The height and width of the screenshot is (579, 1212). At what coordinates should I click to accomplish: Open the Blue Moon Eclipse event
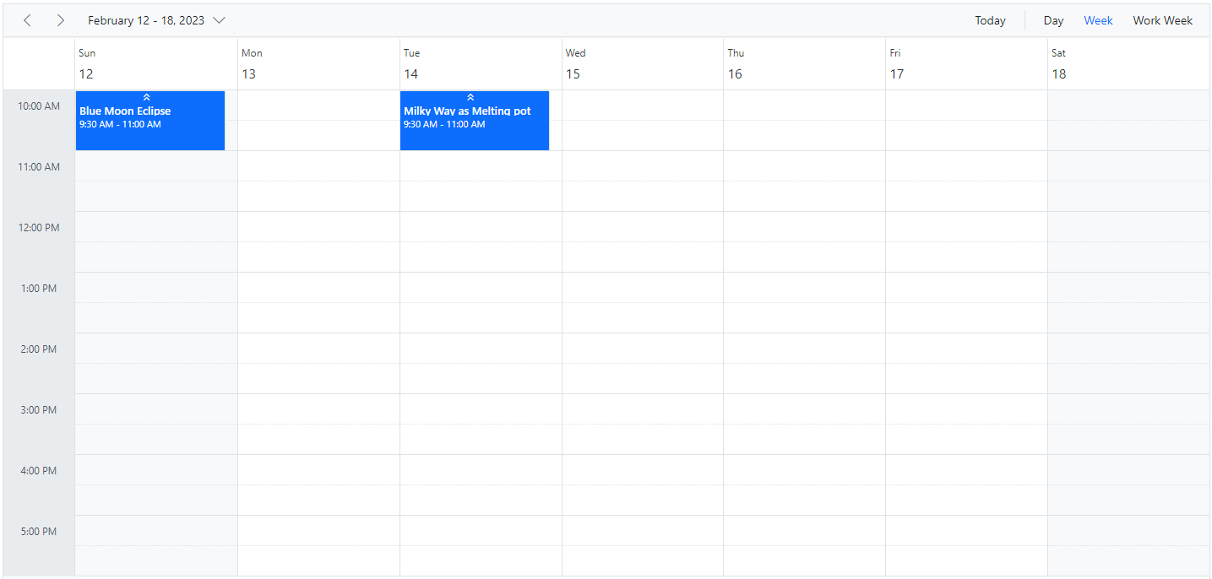pos(150,121)
